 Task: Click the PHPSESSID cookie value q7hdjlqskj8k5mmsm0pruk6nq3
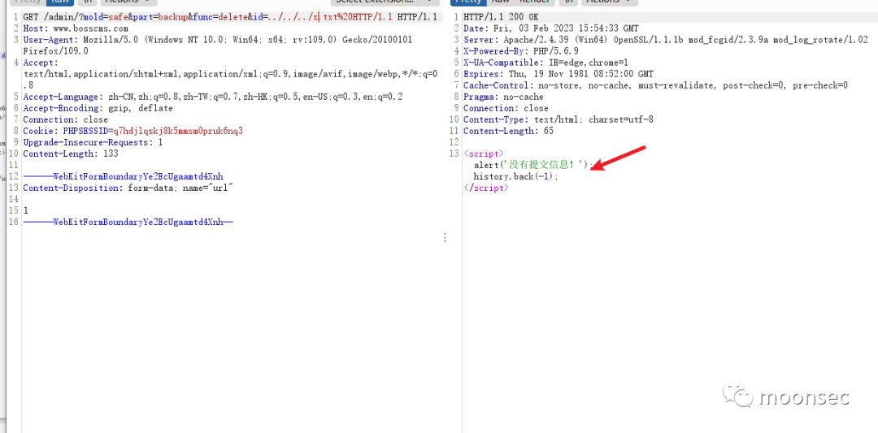[x=178, y=131]
